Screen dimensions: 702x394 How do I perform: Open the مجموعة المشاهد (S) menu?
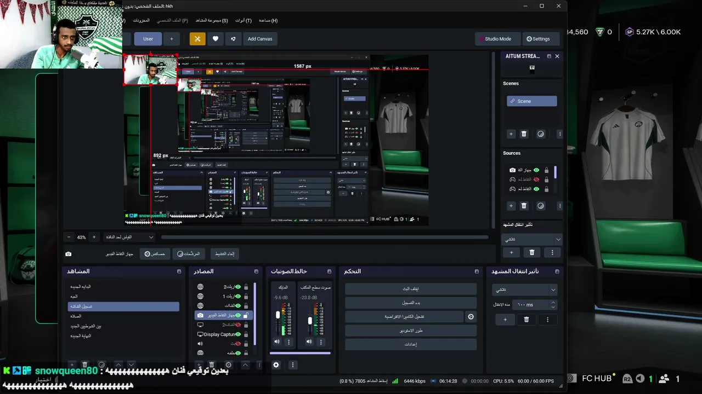212,20
